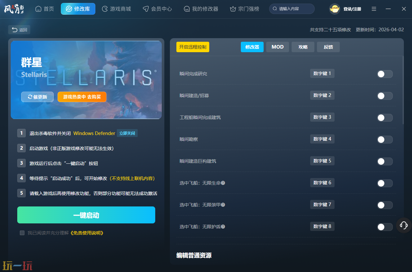Switch to the 反馈 feedback tab
Image resolution: width=412 pixels, height=272 pixels.
[328, 47]
